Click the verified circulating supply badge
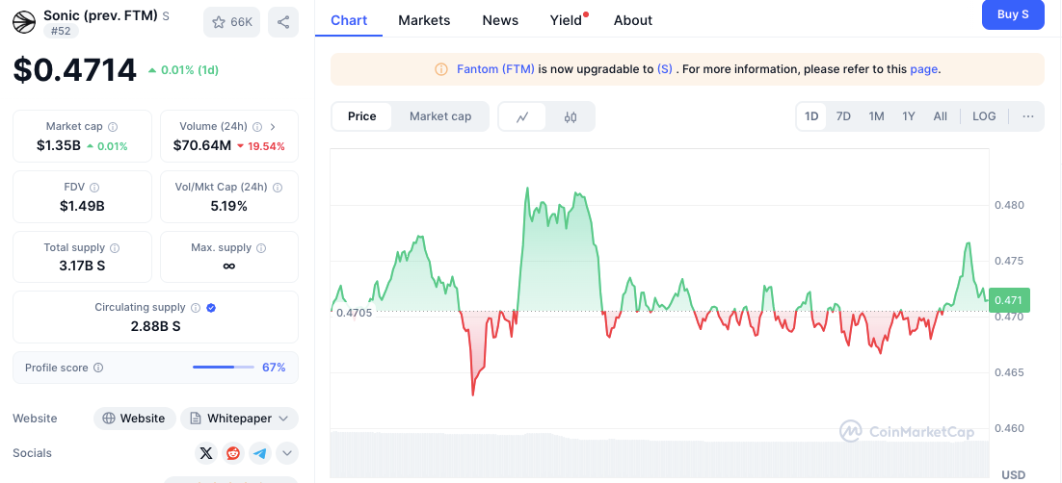The height and width of the screenshot is (483, 1062). coord(211,308)
